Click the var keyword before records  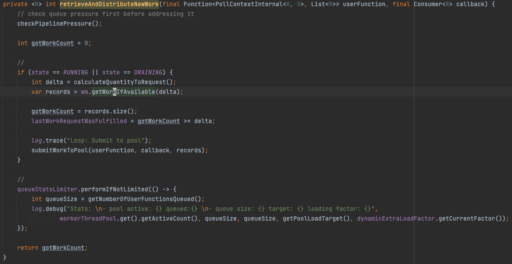[37, 92]
